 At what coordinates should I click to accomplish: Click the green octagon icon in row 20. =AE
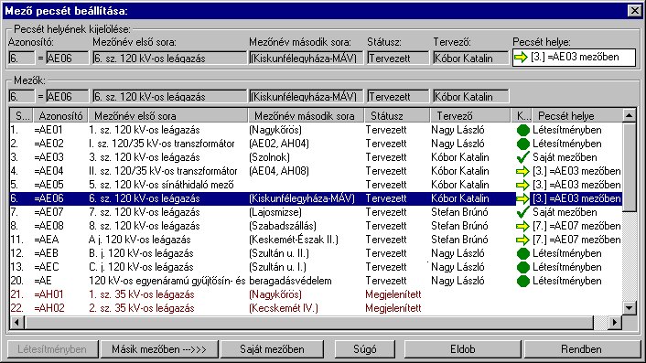tap(522, 281)
